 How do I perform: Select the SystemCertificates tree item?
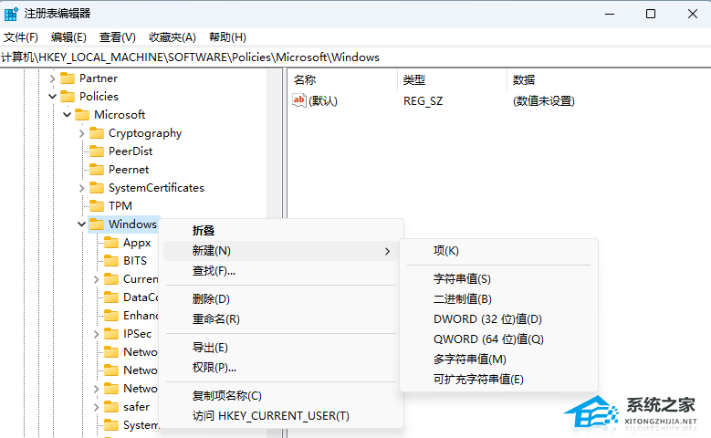(156, 188)
